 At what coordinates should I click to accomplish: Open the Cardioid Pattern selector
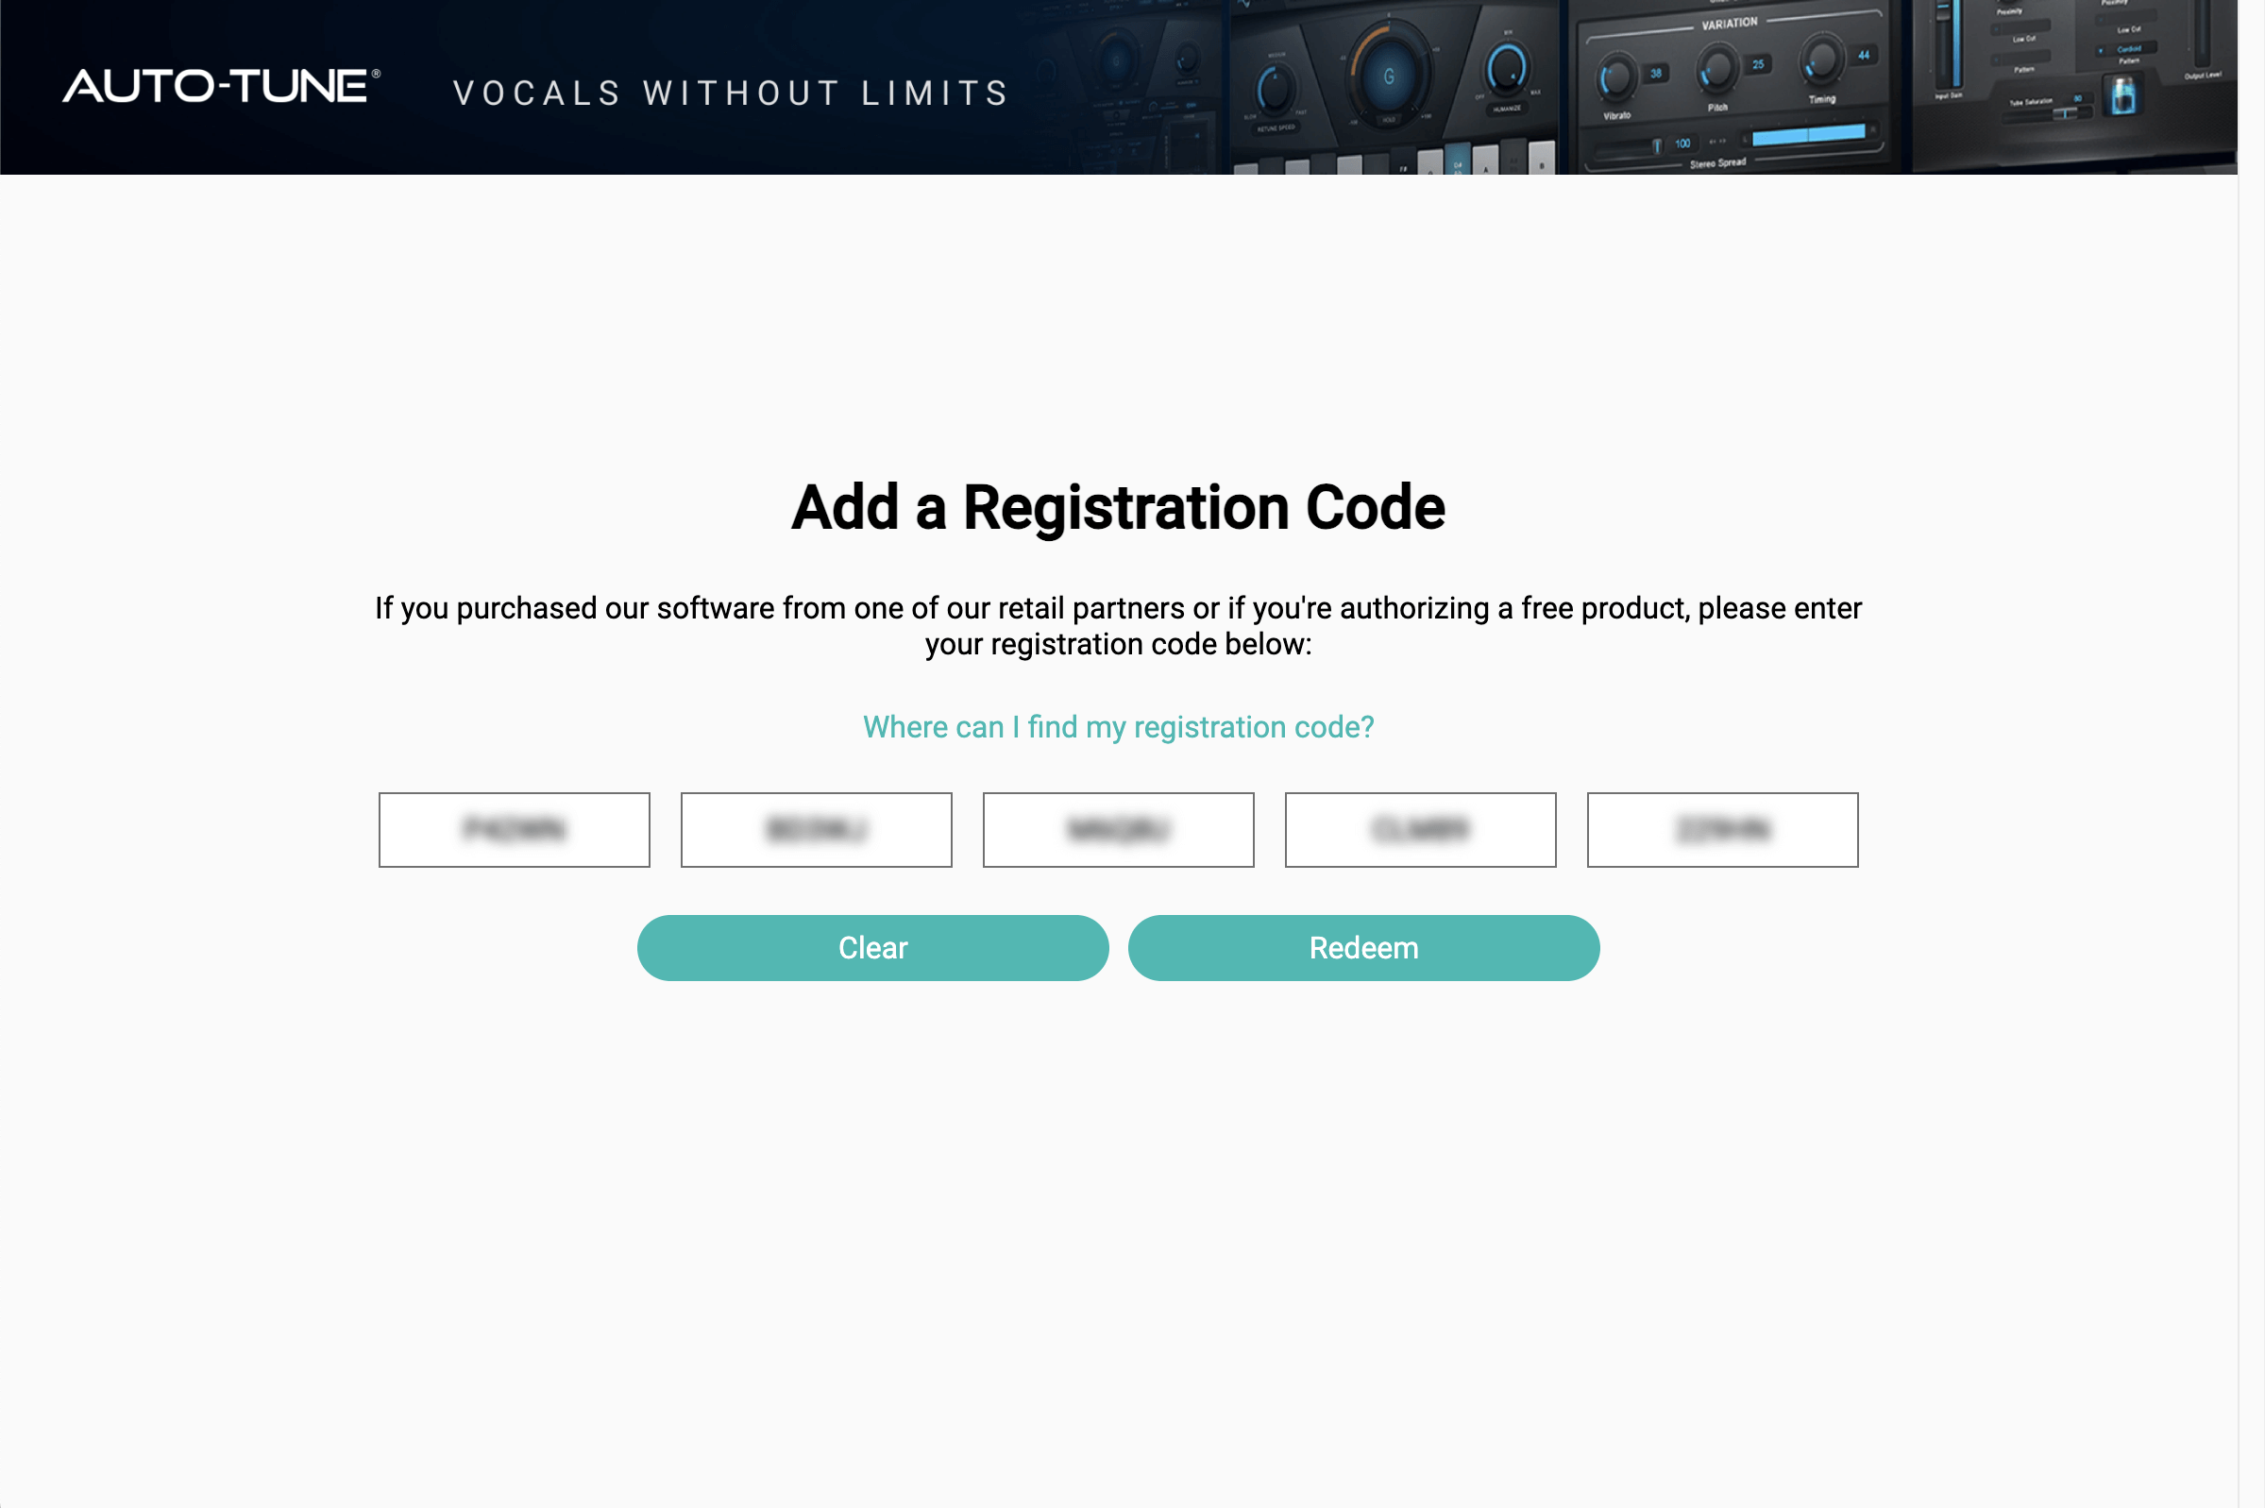(x=2126, y=49)
